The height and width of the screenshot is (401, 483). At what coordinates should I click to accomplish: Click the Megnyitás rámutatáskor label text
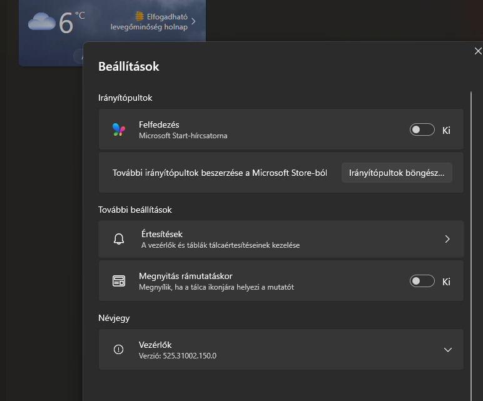[185, 277]
